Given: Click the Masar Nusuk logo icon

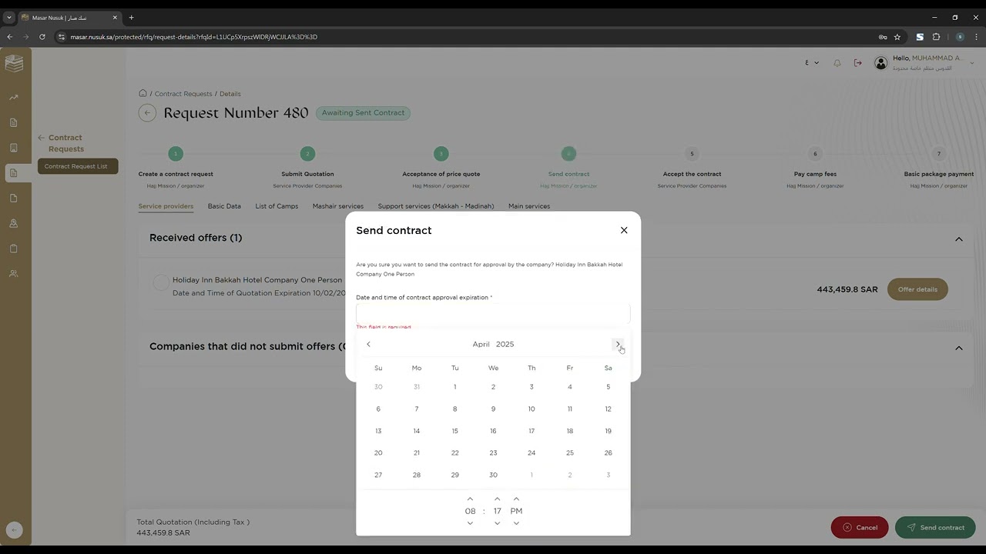Looking at the screenshot, I should (x=14, y=63).
